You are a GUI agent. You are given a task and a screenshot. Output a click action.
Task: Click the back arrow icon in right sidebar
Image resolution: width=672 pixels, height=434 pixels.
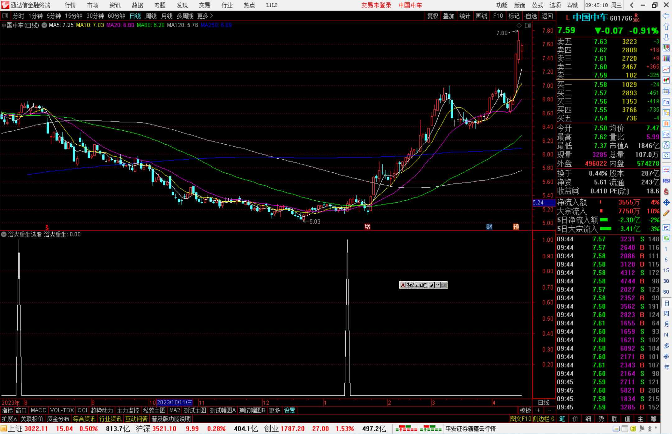(666, 16)
